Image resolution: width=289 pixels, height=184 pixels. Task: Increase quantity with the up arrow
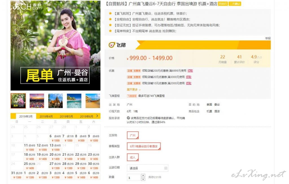[143, 175]
